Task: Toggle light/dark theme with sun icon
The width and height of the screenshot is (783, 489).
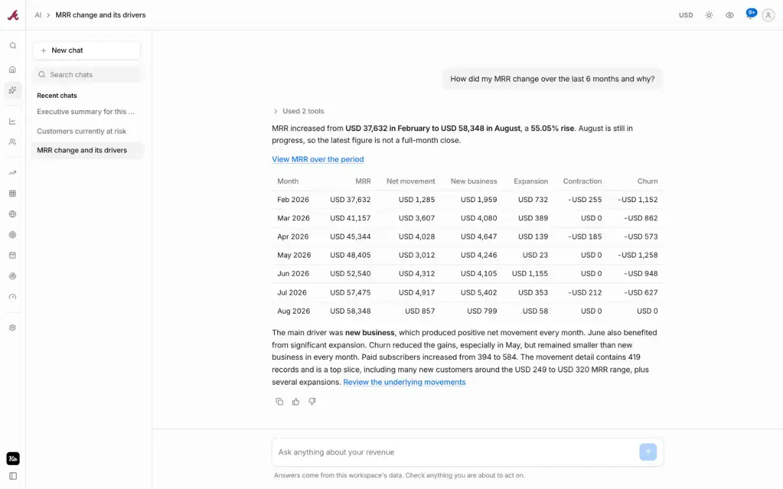Action: point(709,15)
